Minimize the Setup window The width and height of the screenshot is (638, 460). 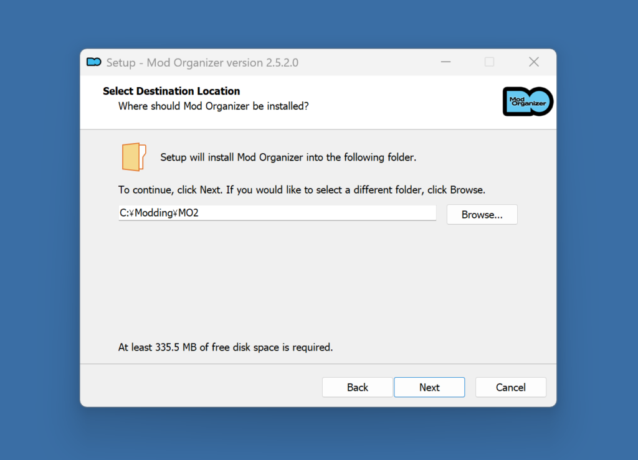445,62
